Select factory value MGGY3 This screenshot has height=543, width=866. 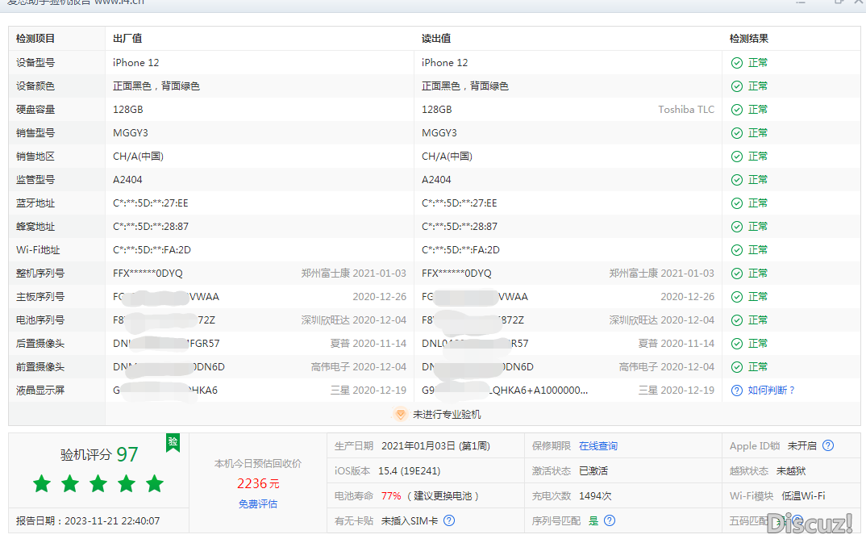(x=131, y=133)
